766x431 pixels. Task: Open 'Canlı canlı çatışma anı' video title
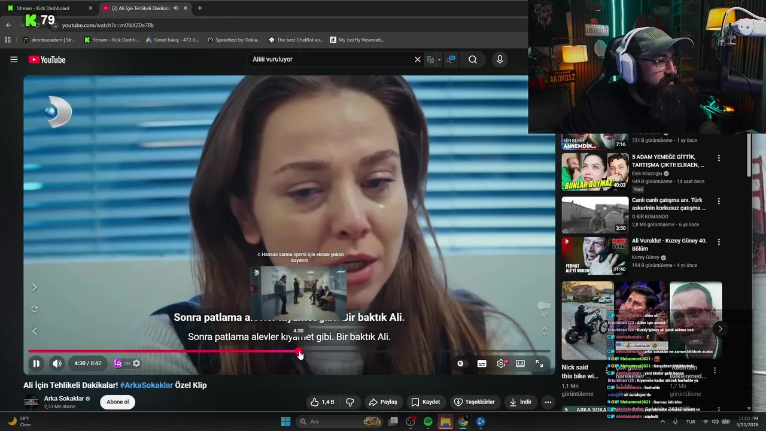tap(668, 204)
